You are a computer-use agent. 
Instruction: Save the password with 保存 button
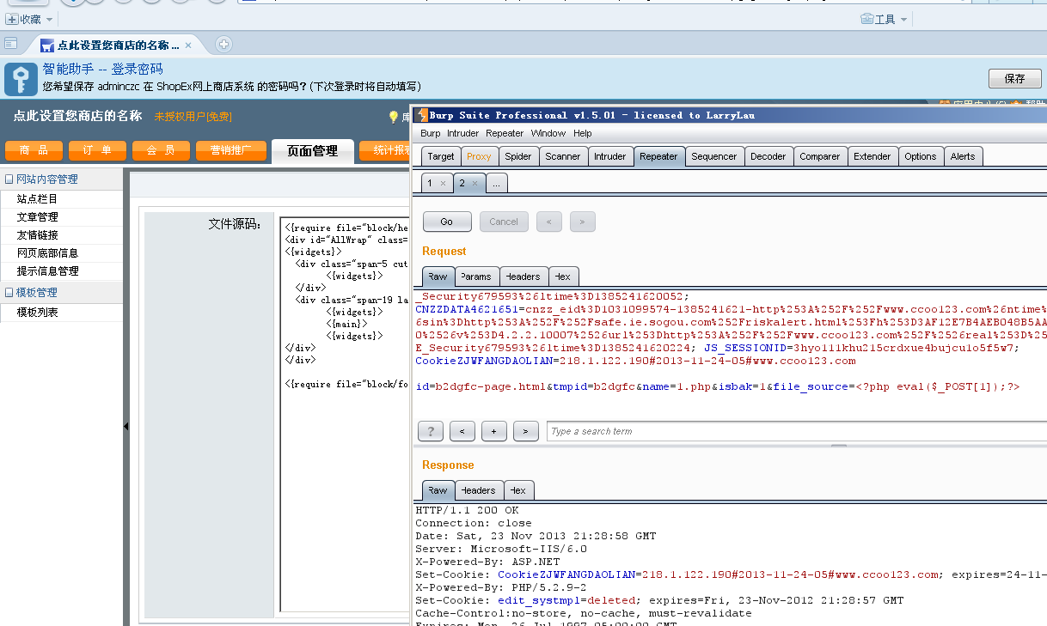point(1014,78)
